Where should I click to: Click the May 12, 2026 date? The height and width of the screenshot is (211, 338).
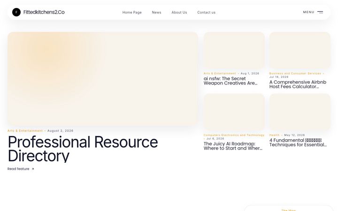(x=294, y=135)
